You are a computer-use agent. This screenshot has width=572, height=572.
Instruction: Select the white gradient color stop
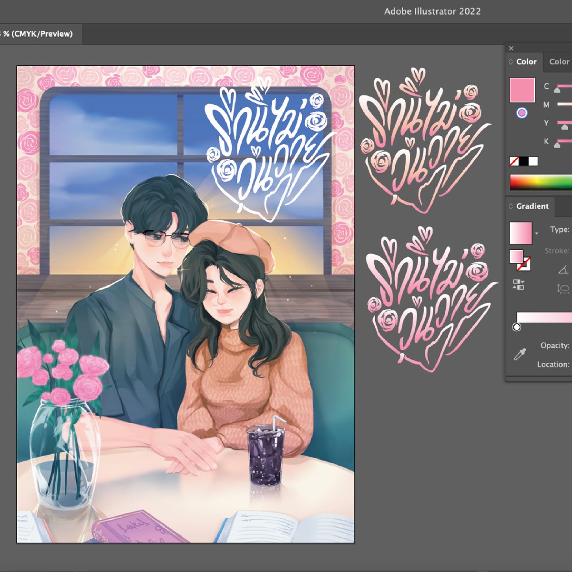(x=517, y=327)
